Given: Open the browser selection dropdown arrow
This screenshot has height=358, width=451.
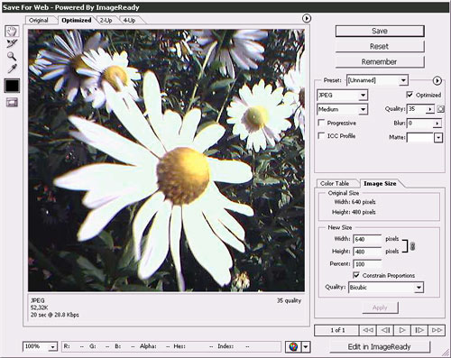Looking at the screenshot, I should 306,347.
